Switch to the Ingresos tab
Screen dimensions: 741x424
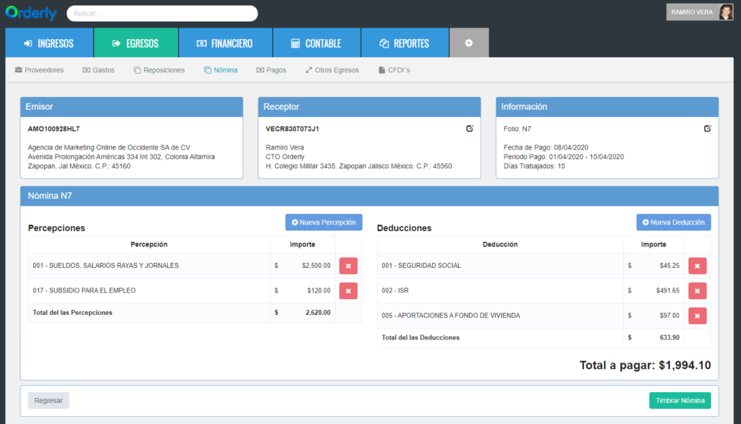[49, 43]
